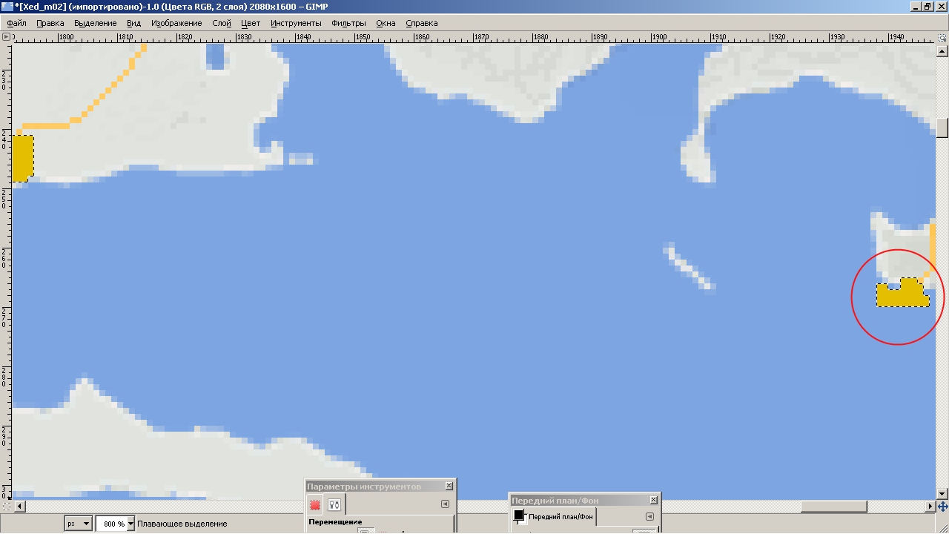Image resolution: width=949 pixels, height=534 pixels.
Task: Click the vertical scrollbar down arrow
Action: (942, 493)
